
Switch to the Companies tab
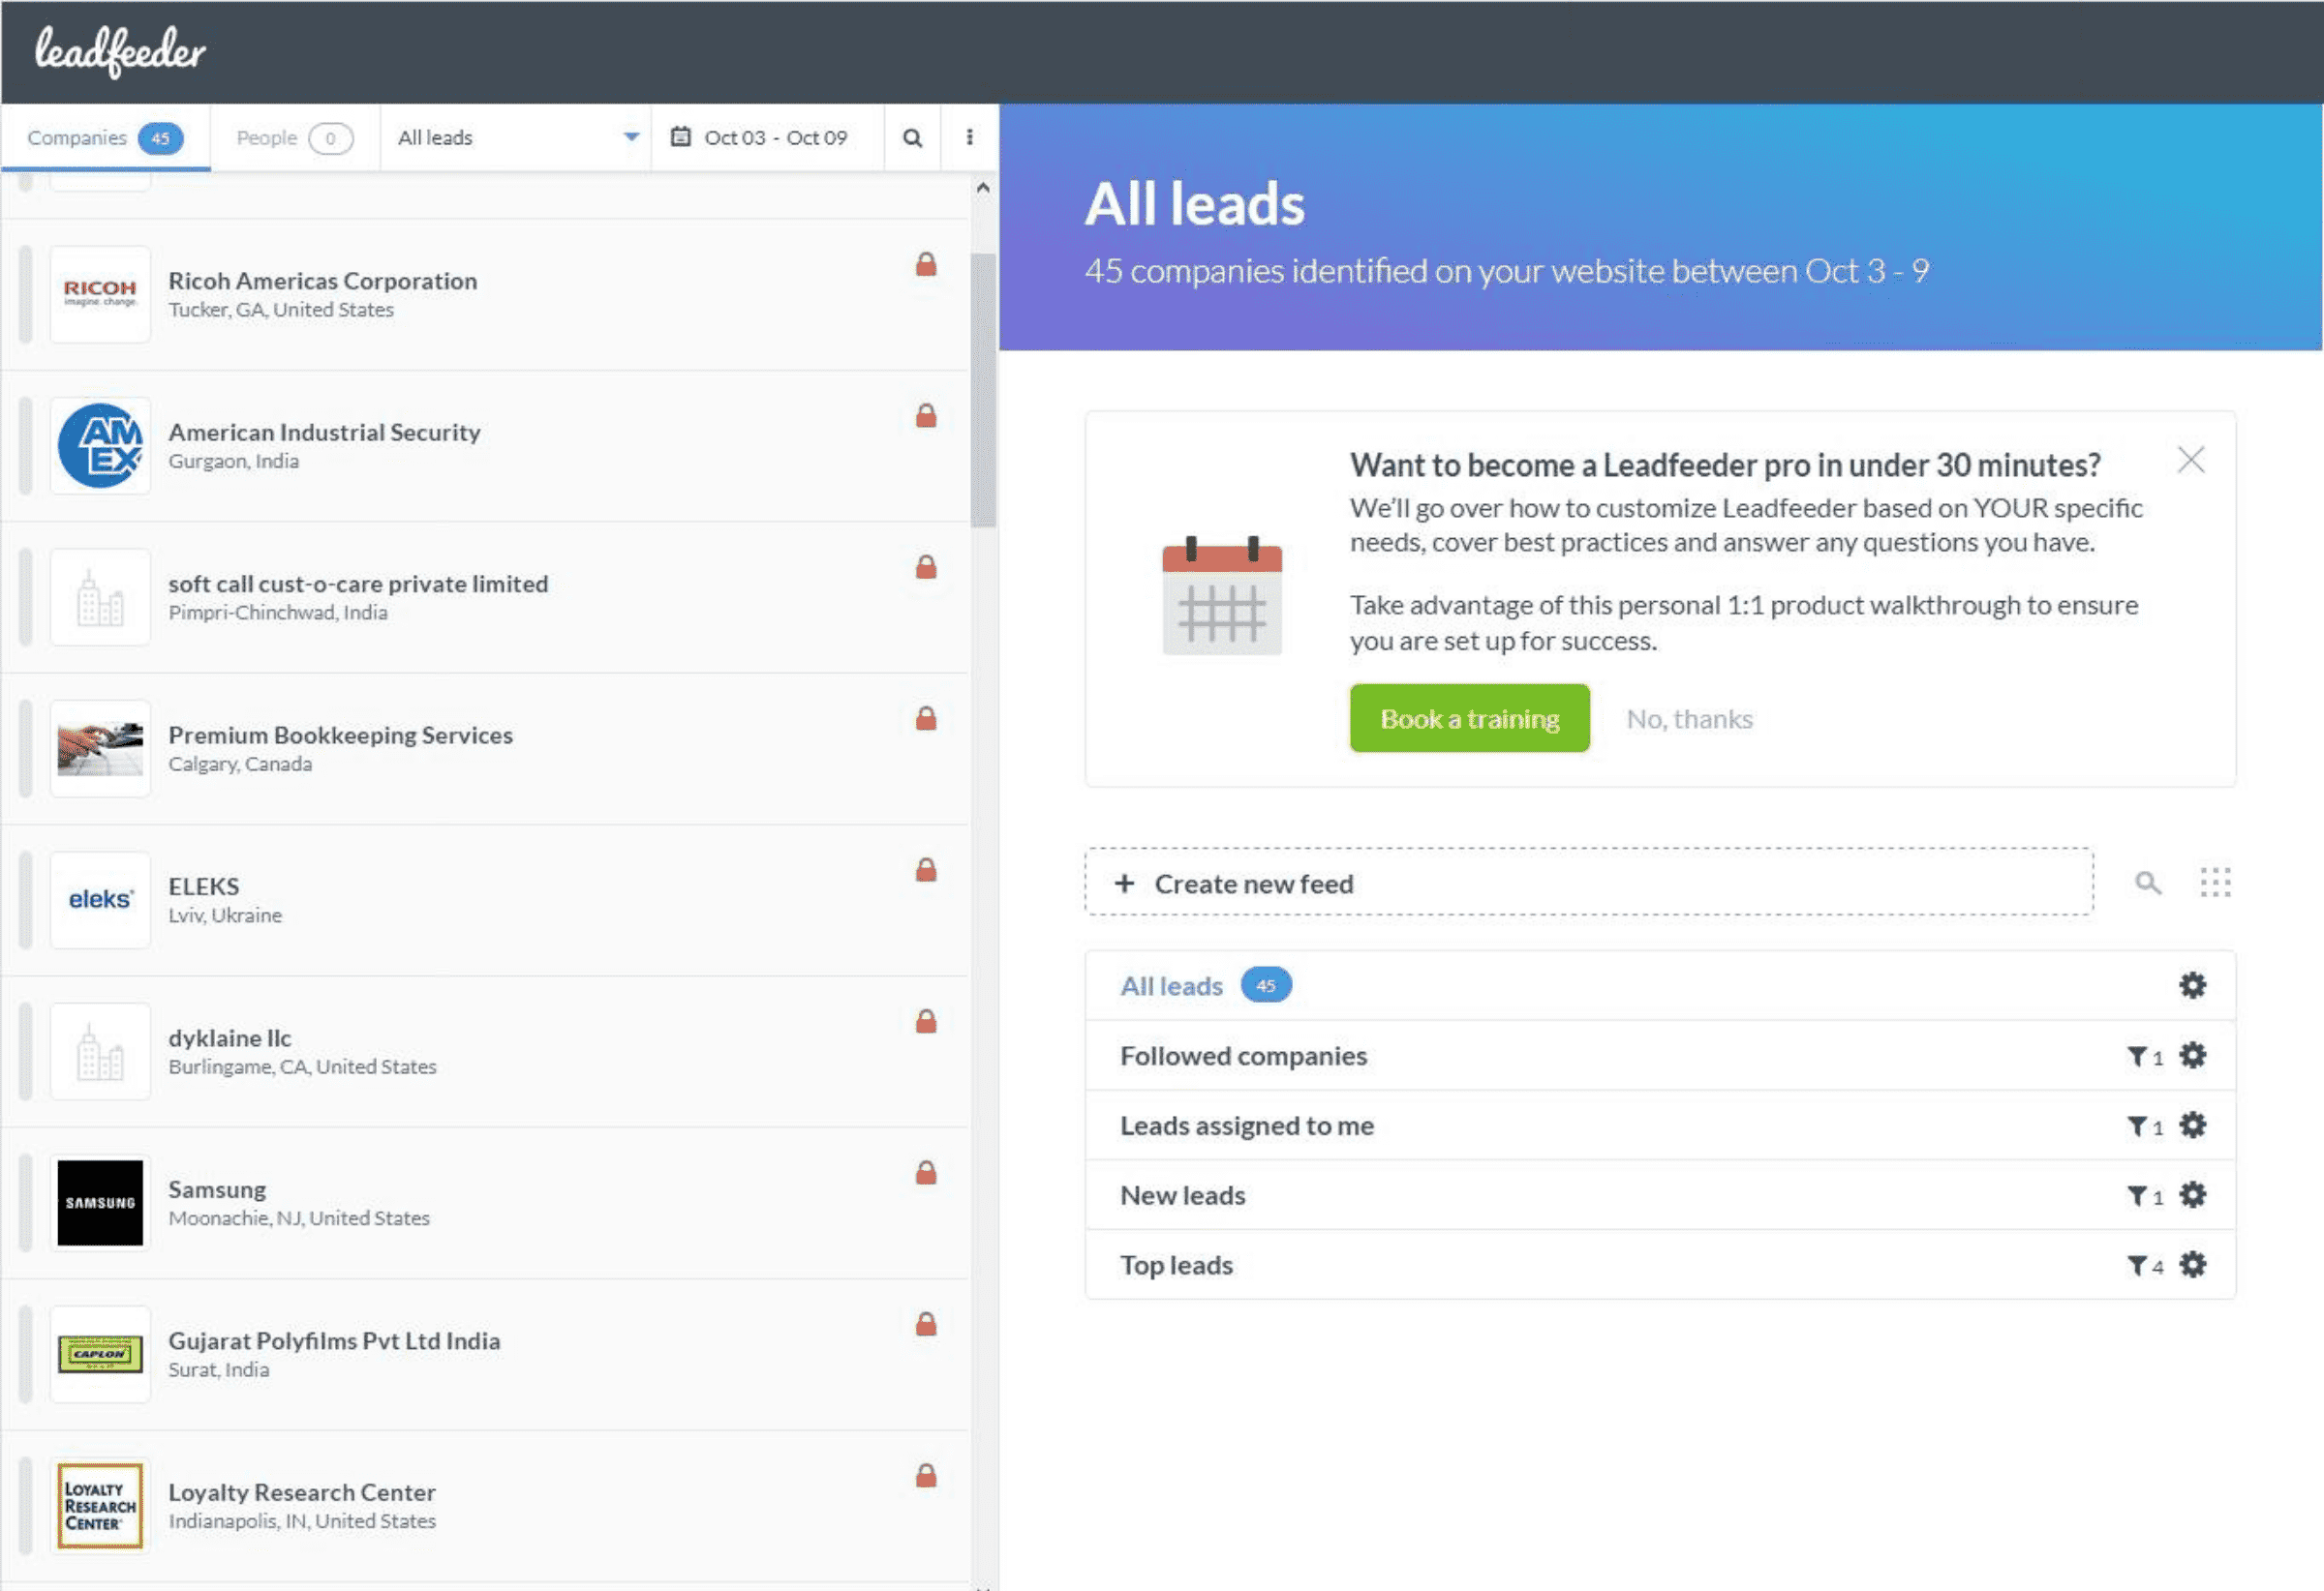105,136
